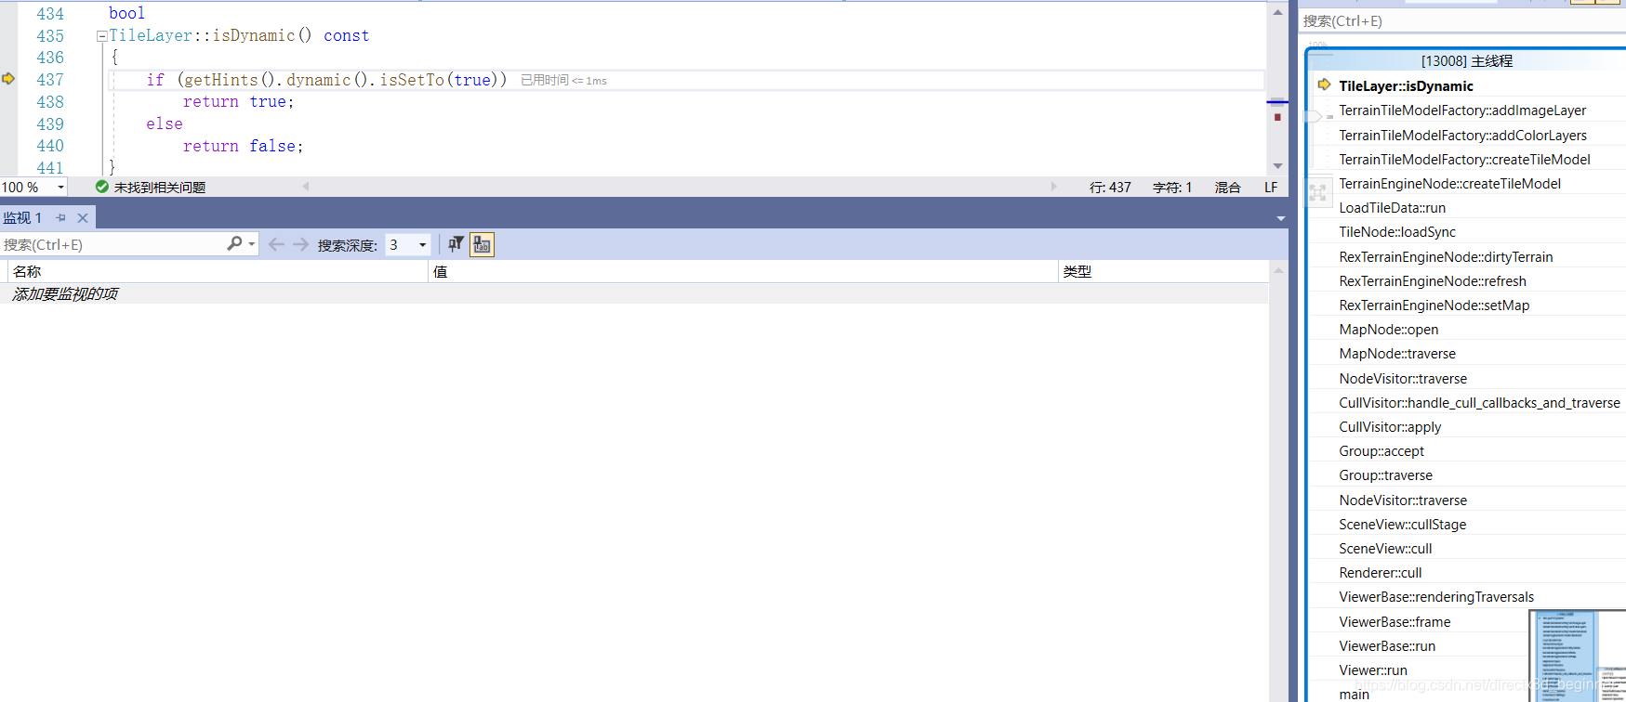The width and height of the screenshot is (1626, 702).
Task: Select TerrainTileModelFactory::addImageLayer frame
Action: (1462, 110)
